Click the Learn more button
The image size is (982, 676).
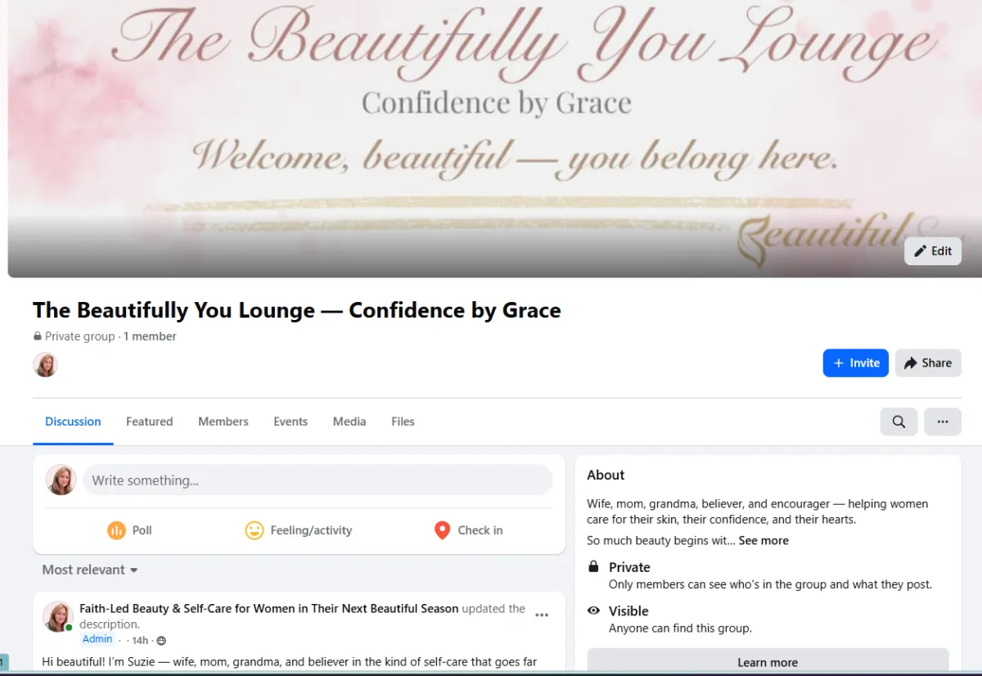point(768,661)
